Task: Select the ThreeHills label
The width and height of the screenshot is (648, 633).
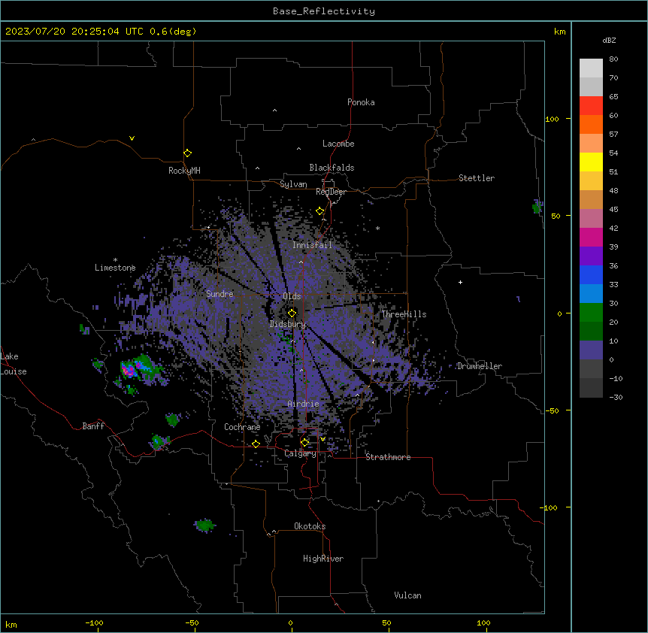Action: [x=404, y=314]
